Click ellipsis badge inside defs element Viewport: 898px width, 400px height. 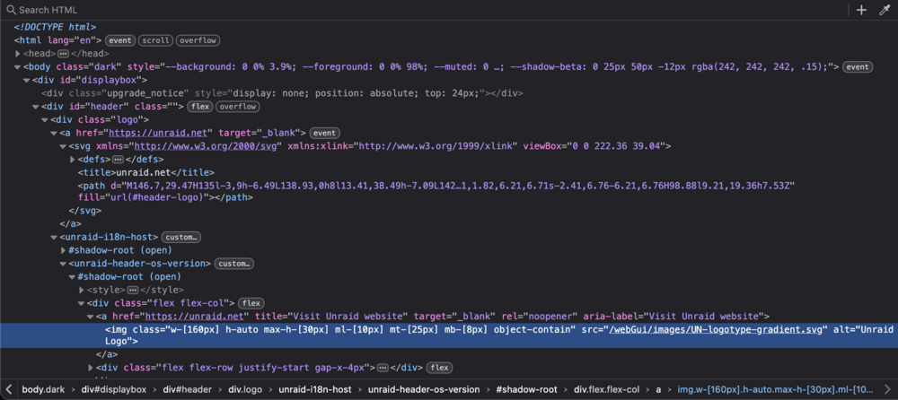tap(118, 159)
